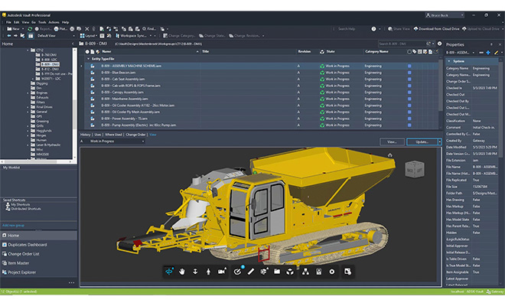Activate the camera tool in viewer toolbar
The image size is (505, 306).
(x=220, y=272)
